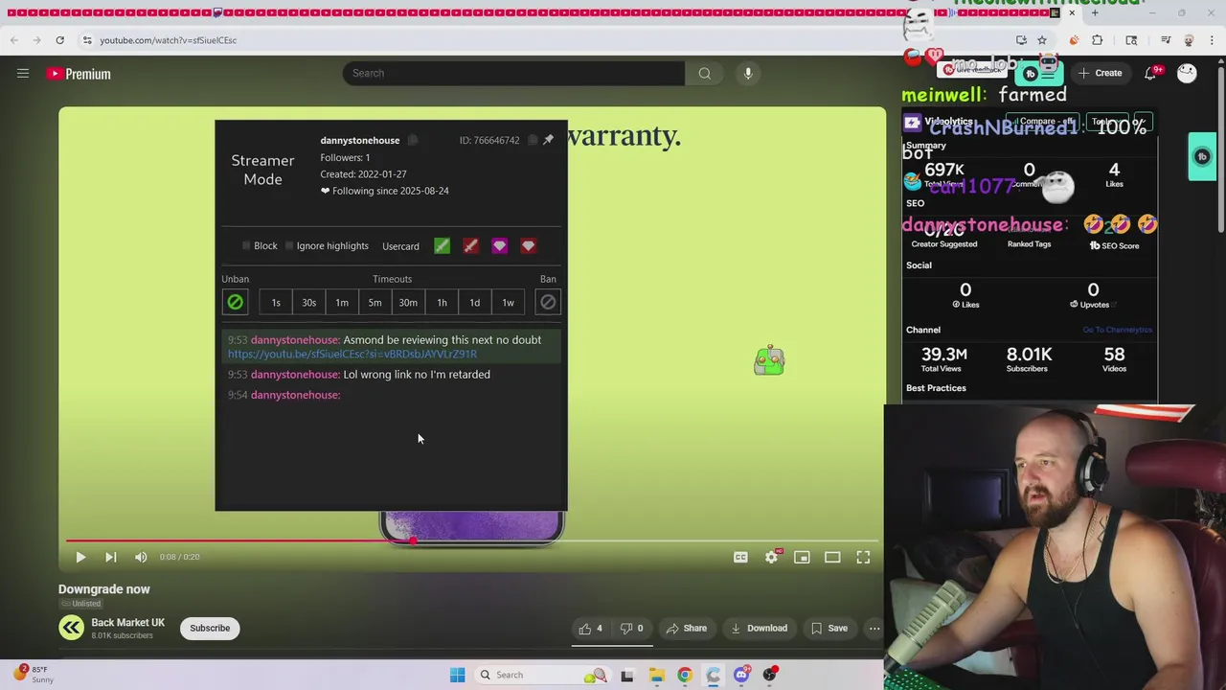Download the video
The image size is (1226, 690).
coord(759,629)
